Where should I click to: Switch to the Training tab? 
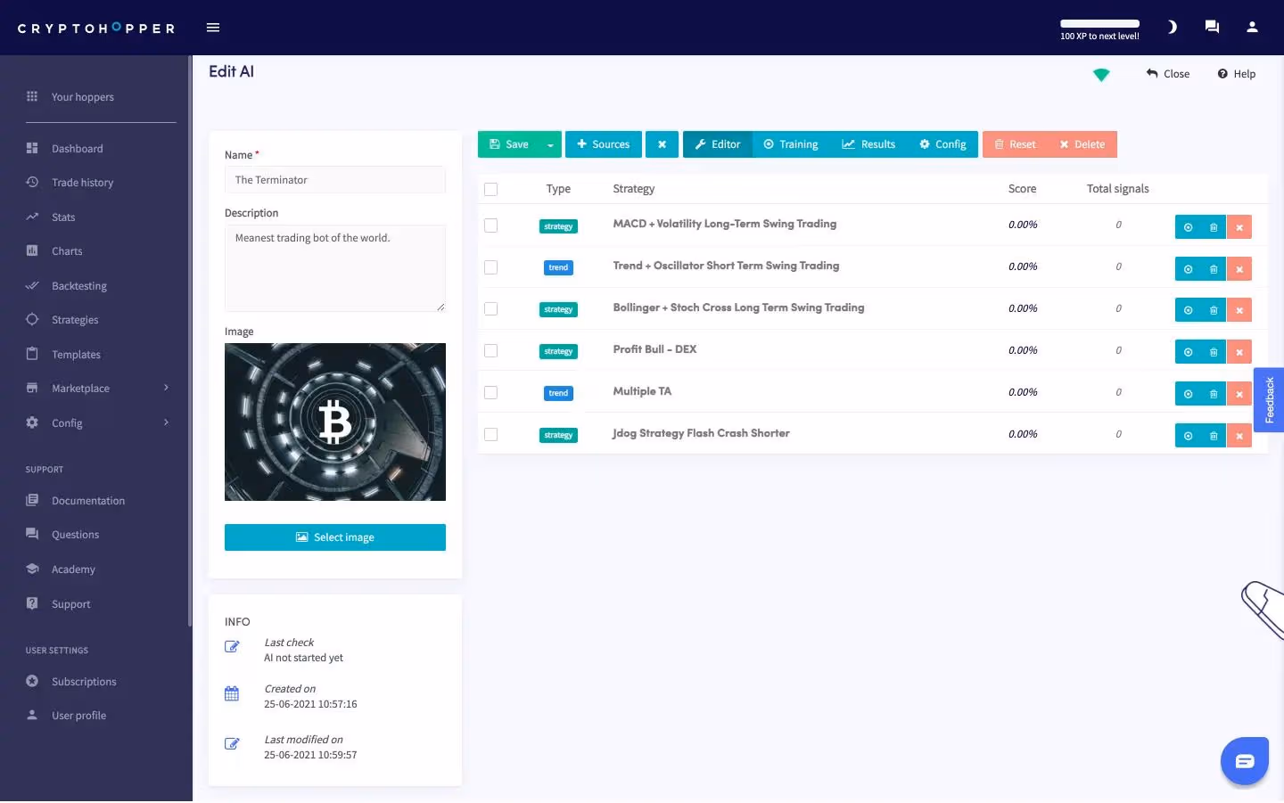(x=791, y=144)
